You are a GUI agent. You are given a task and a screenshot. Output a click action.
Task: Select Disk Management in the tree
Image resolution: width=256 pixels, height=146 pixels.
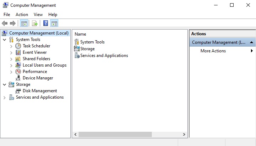pos(39,91)
